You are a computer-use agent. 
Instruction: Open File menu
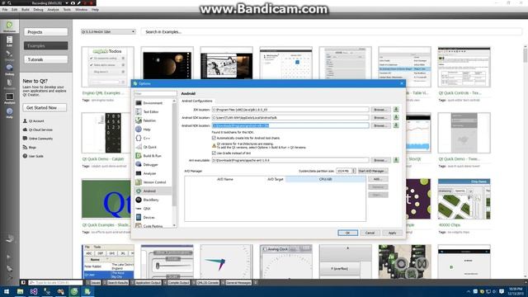[x=5, y=10]
